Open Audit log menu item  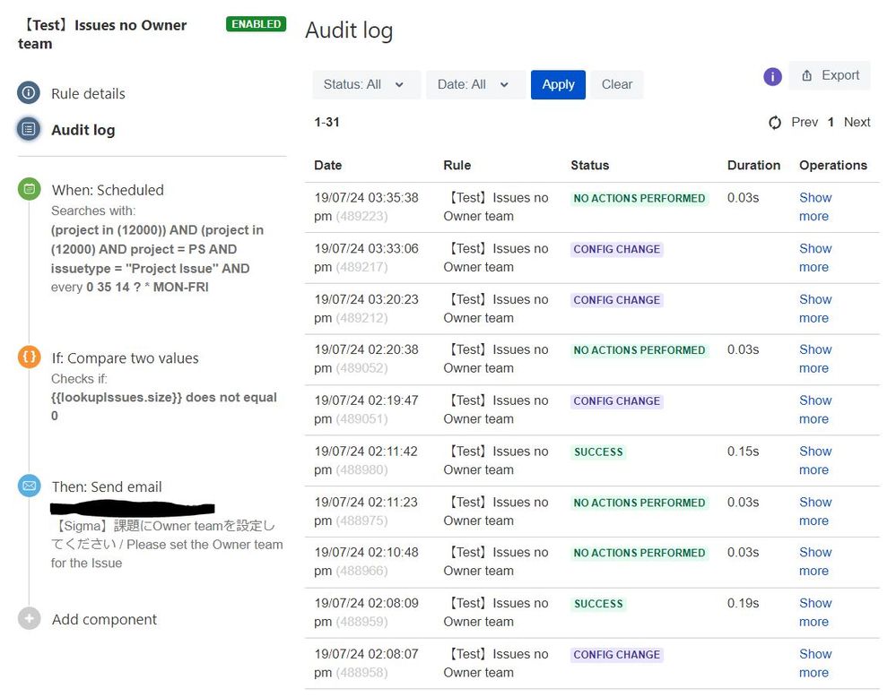click(83, 130)
